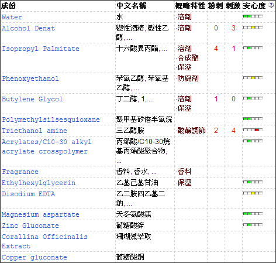
Task: Open the Acrylates/C10-30 alkyl acrylate crosspolymer link
Action: [x=47, y=146]
